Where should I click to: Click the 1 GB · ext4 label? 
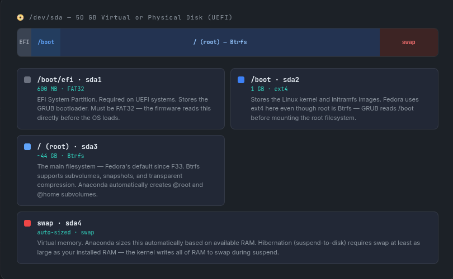pyautogui.click(x=269, y=89)
